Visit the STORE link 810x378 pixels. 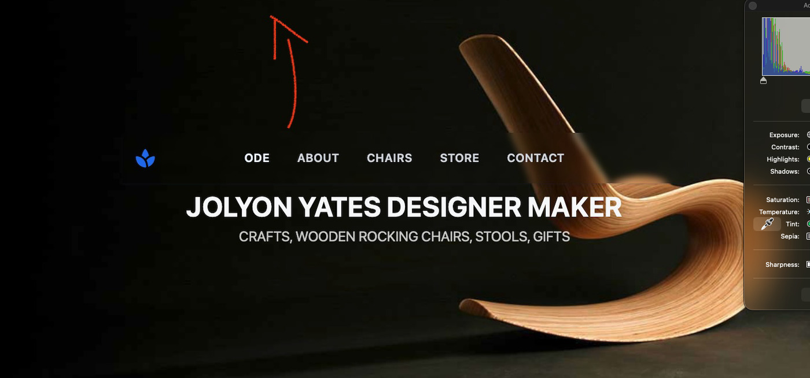click(459, 158)
